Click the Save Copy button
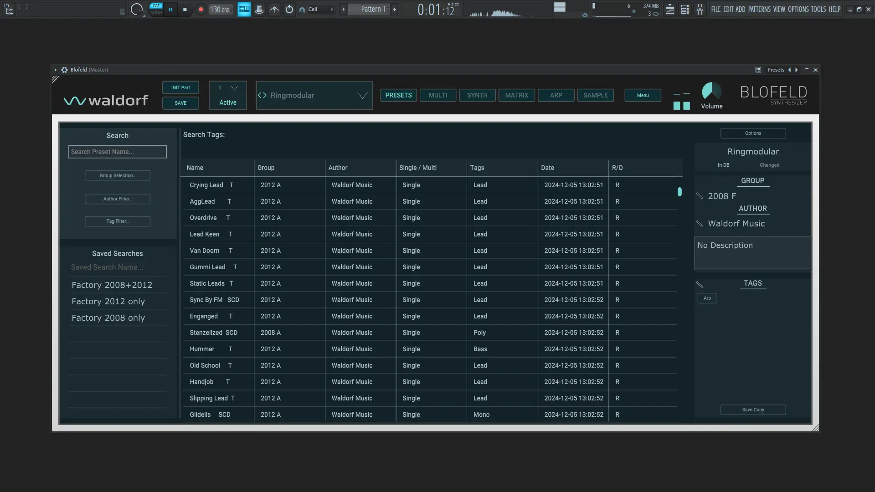The image size is (875, 492). click(752, 410)
